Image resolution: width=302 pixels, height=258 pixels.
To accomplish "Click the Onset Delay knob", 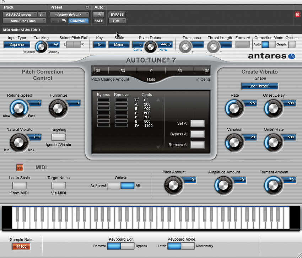I will point(273,108).
